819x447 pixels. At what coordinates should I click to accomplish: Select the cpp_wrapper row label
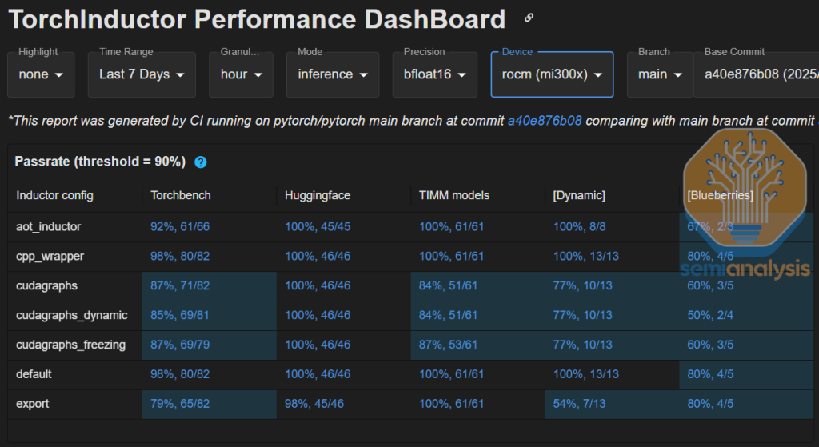(x=50, y=257)
